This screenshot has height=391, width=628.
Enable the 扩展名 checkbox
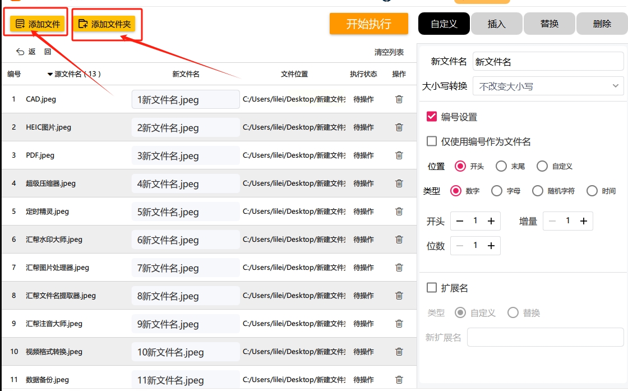(432, 288)
